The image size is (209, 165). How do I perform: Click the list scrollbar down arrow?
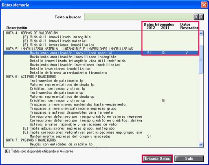201,145
